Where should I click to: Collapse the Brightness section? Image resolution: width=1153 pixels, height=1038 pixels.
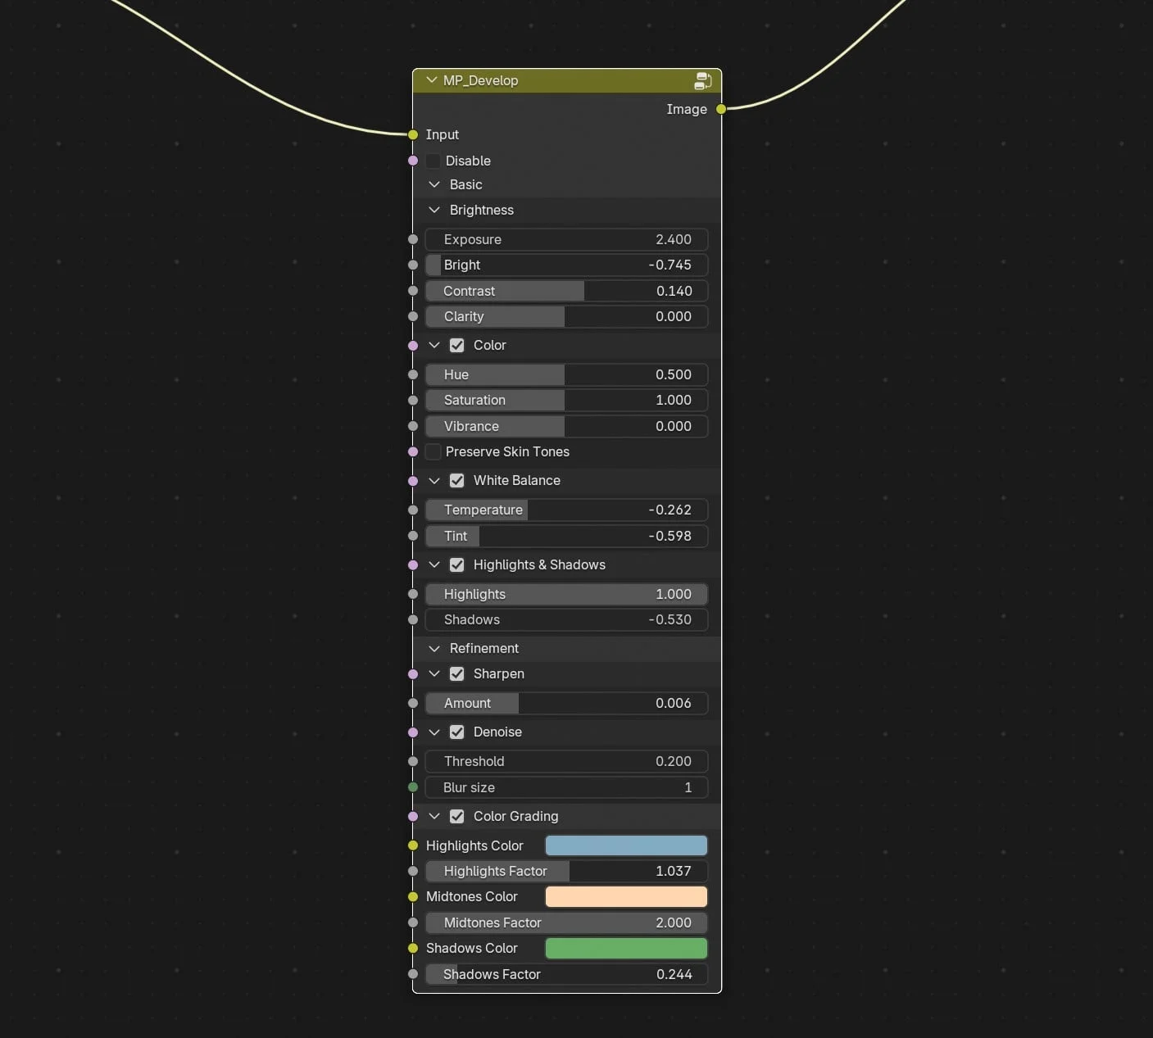coord(434,210)
